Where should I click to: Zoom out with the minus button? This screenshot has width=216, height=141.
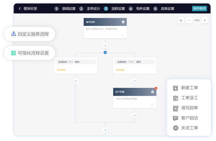click(x=189, y=20)
